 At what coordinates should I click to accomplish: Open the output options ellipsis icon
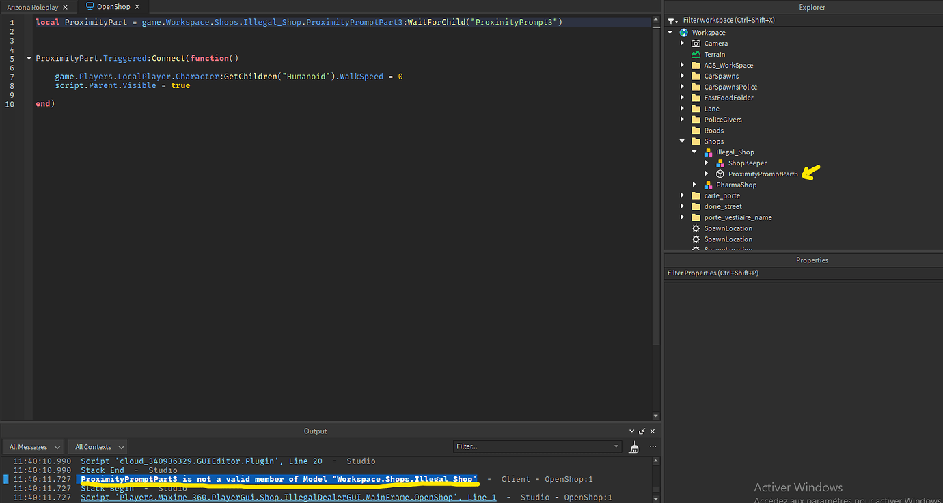(x=653, y=446)
